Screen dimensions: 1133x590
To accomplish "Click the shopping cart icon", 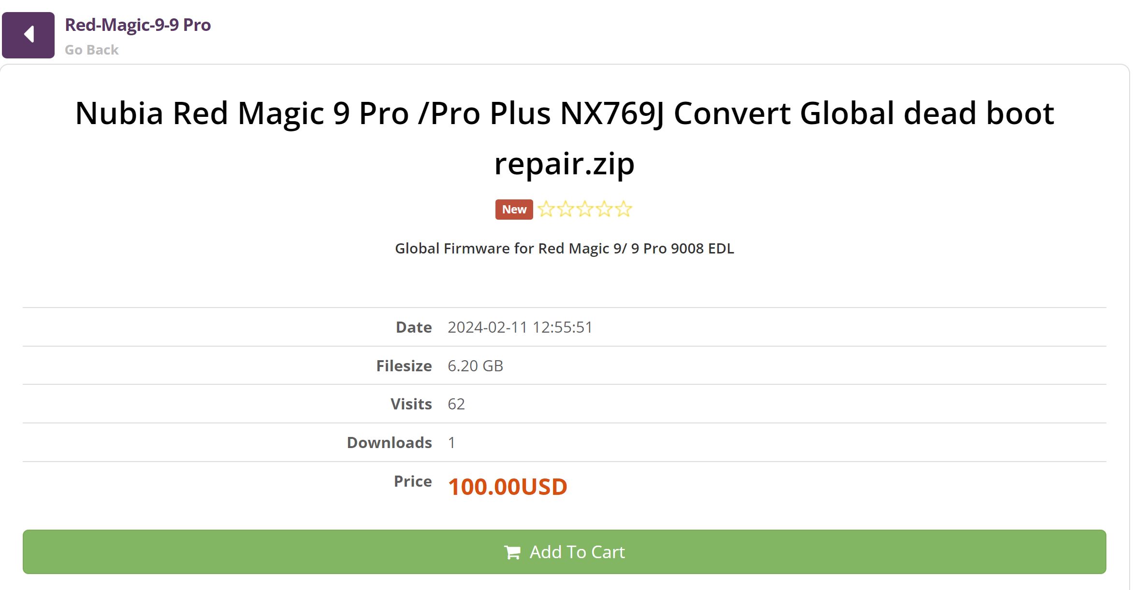I will [x=512, y=552].
